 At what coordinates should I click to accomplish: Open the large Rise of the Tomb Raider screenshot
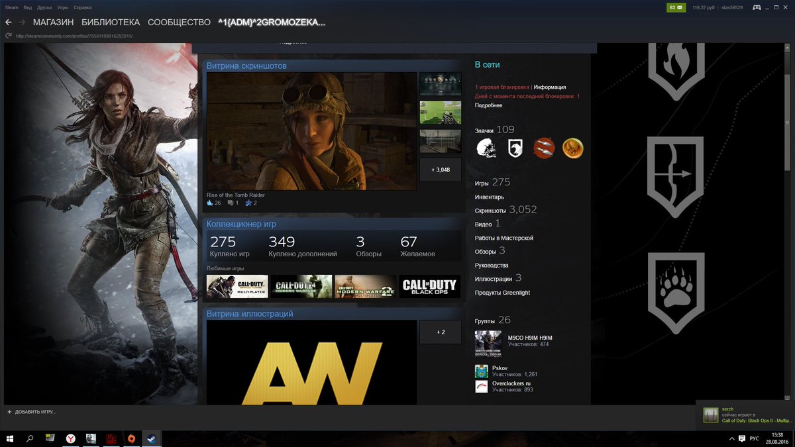pyautogui.click(x=311, y=131)
